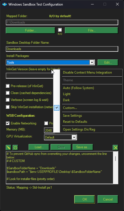Click the 'R/O by default!' label
The height and width of the screenshot is (211, 124).
(x=60, y=16)
